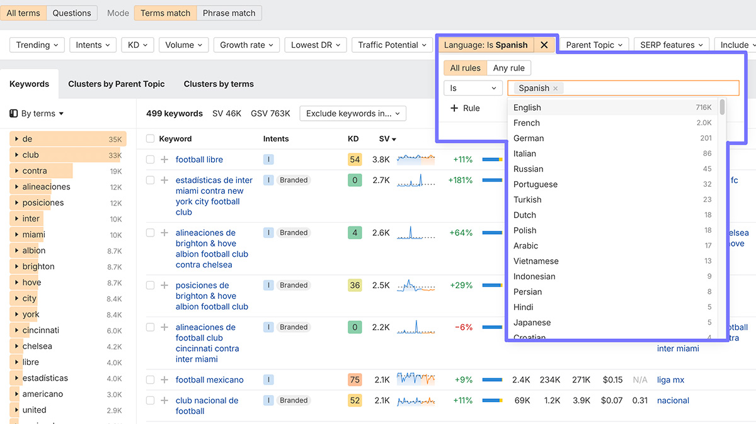
Task: Switch to the Questions tab
Action: (72, 13)
